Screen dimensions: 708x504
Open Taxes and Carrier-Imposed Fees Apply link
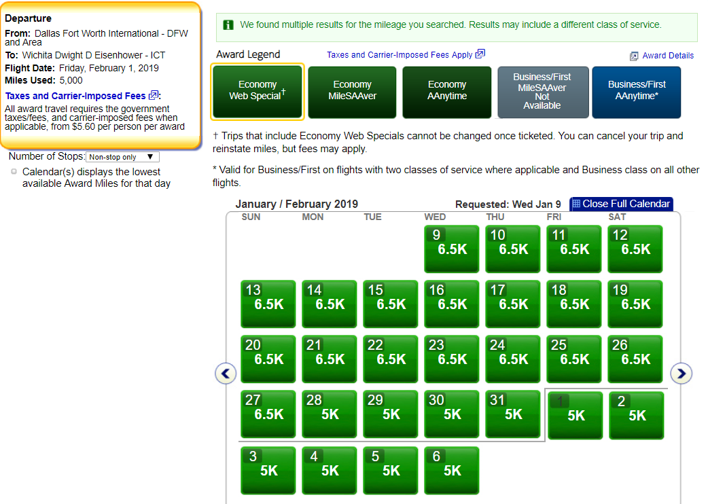point(400,55)
